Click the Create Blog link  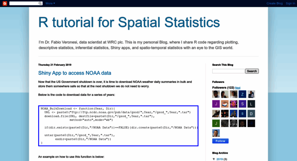coord(274,3)
